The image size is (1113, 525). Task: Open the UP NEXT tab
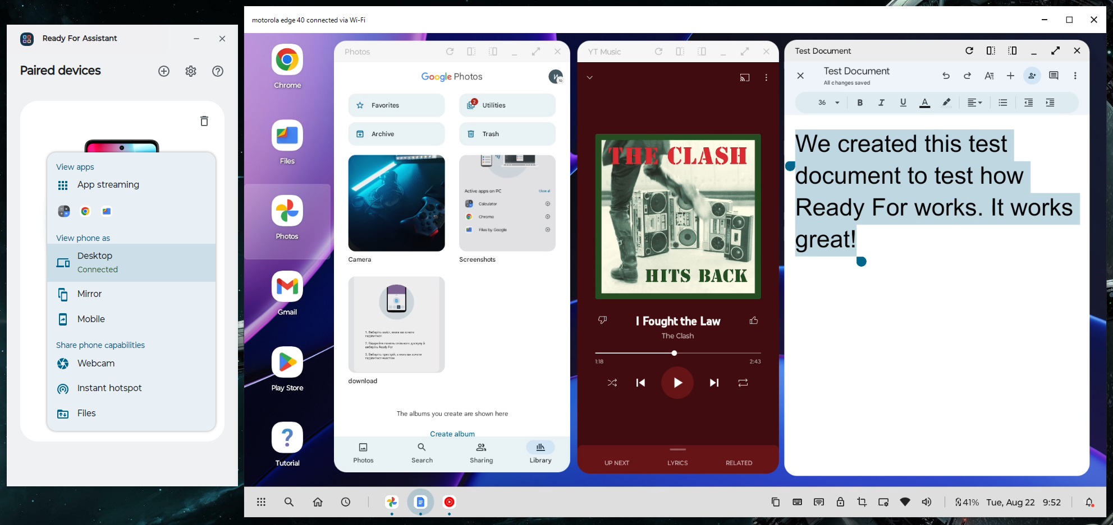point(617,463)
